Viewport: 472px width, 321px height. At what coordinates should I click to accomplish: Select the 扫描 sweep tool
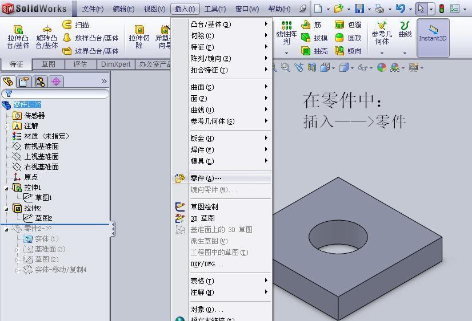(76, 25)
